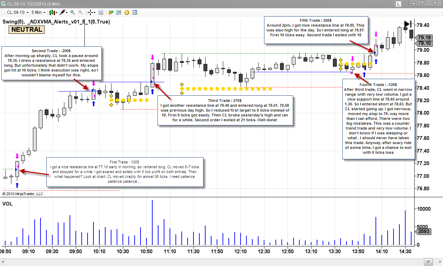This screenshot has height=266, width=443.
Task: Select the NEUTRAL status label
Action: click(x=27, y=29)
